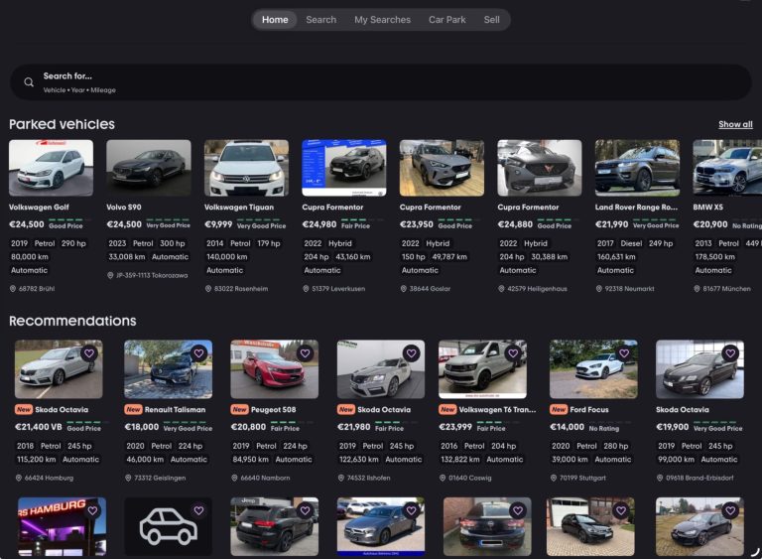Switch to the Search tab
This screenshot has height=559, width=762.
tap(320, 20)
